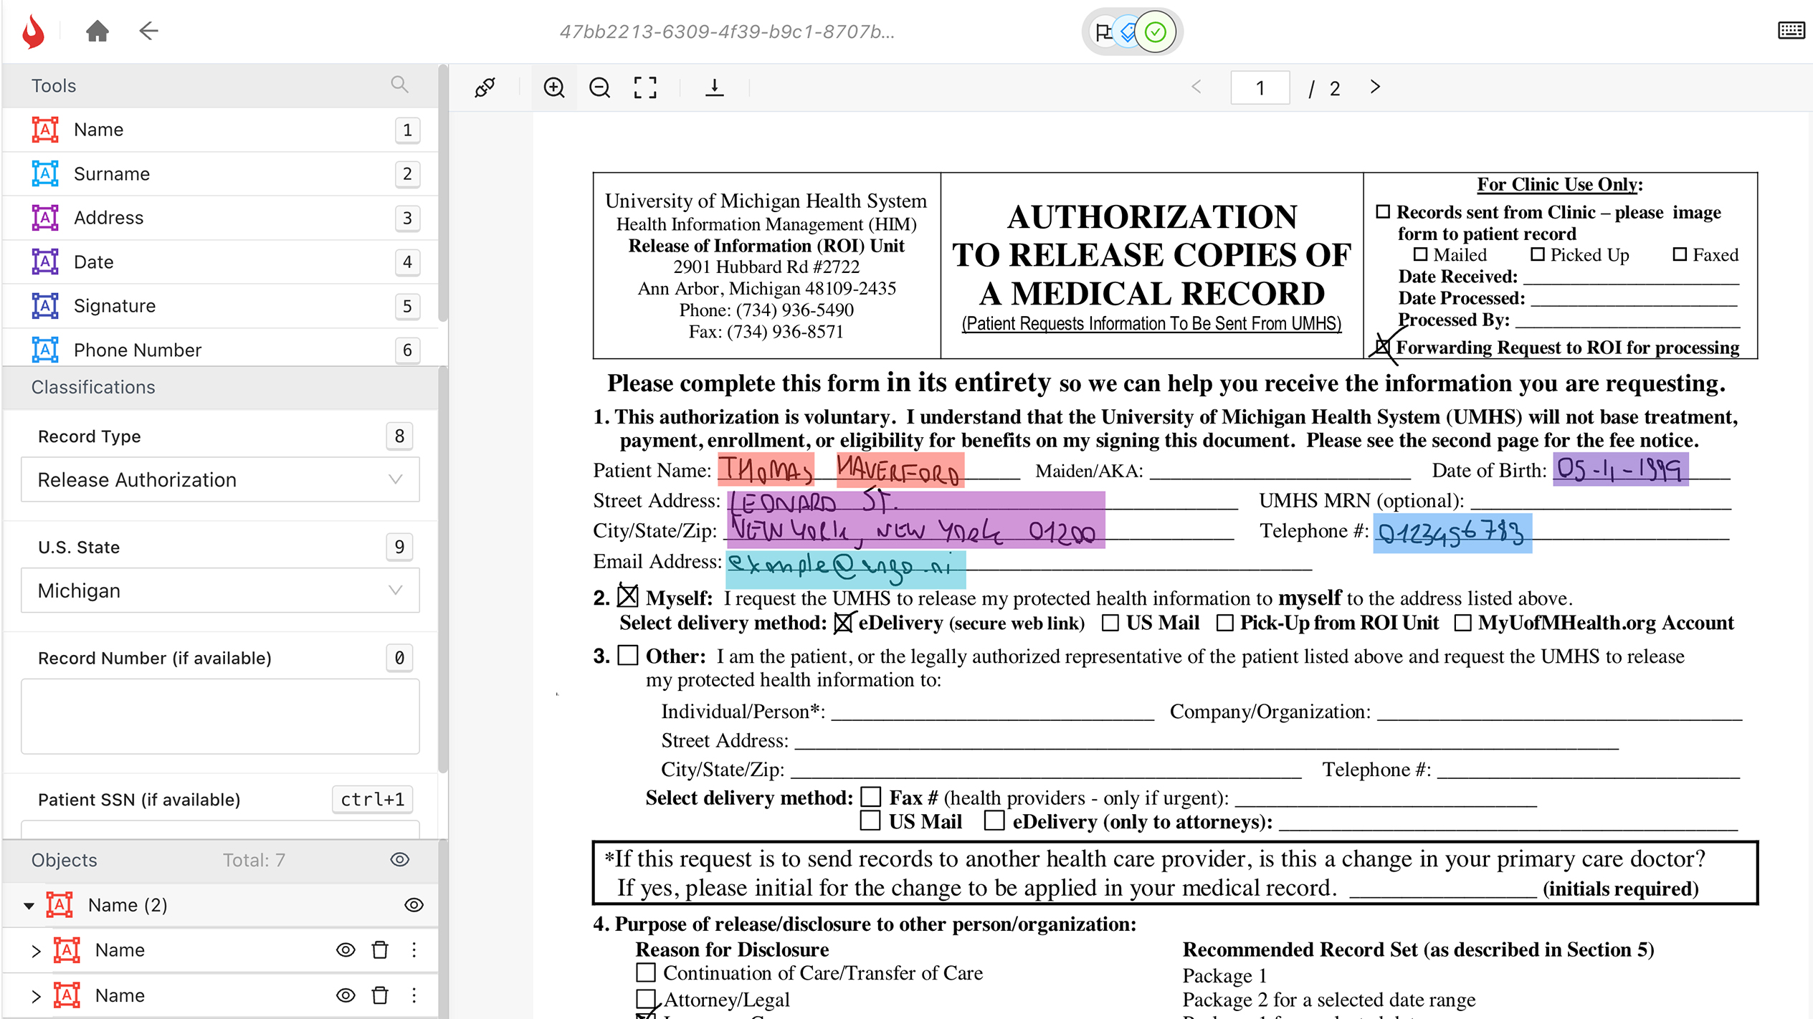Click shortcut key 8 by Record Type
Screen dimensions: 1813x1019
coord(399,436)
